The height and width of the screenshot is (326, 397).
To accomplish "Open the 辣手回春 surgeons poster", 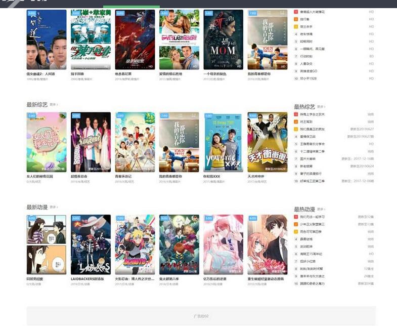I will click(91, 39).
